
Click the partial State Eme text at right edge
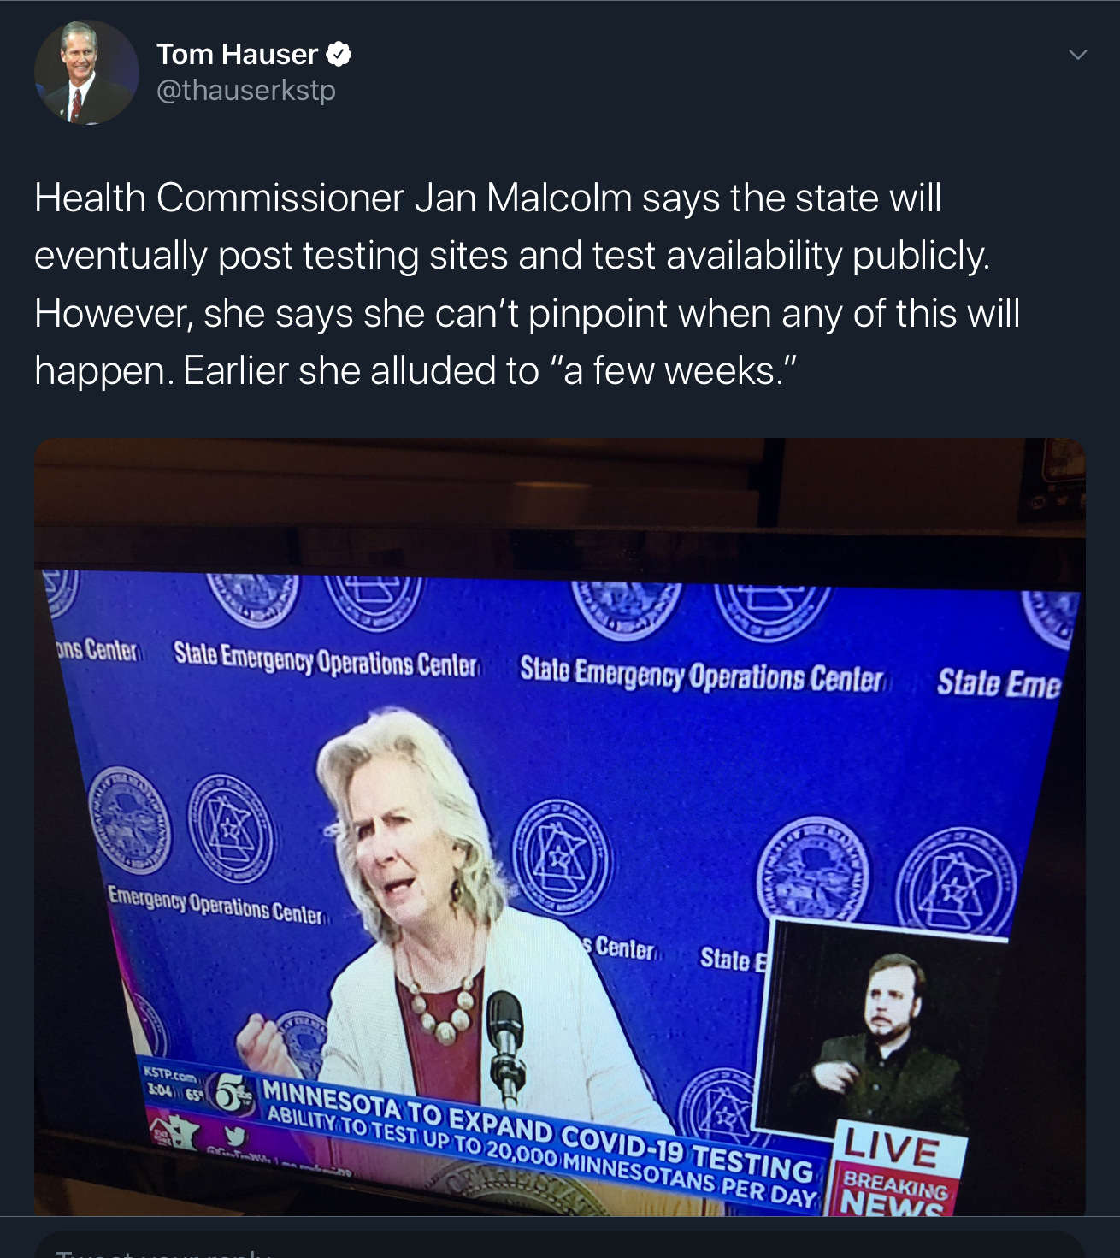click(x=999, y=684)
